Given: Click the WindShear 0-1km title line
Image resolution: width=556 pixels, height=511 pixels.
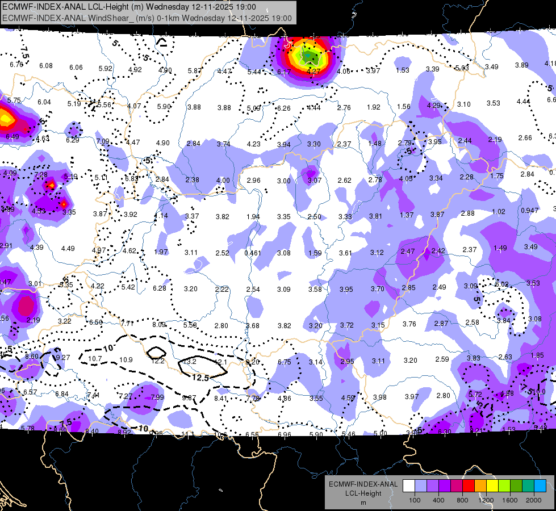Looking at the screenshot, I should [x=147, y=18].
